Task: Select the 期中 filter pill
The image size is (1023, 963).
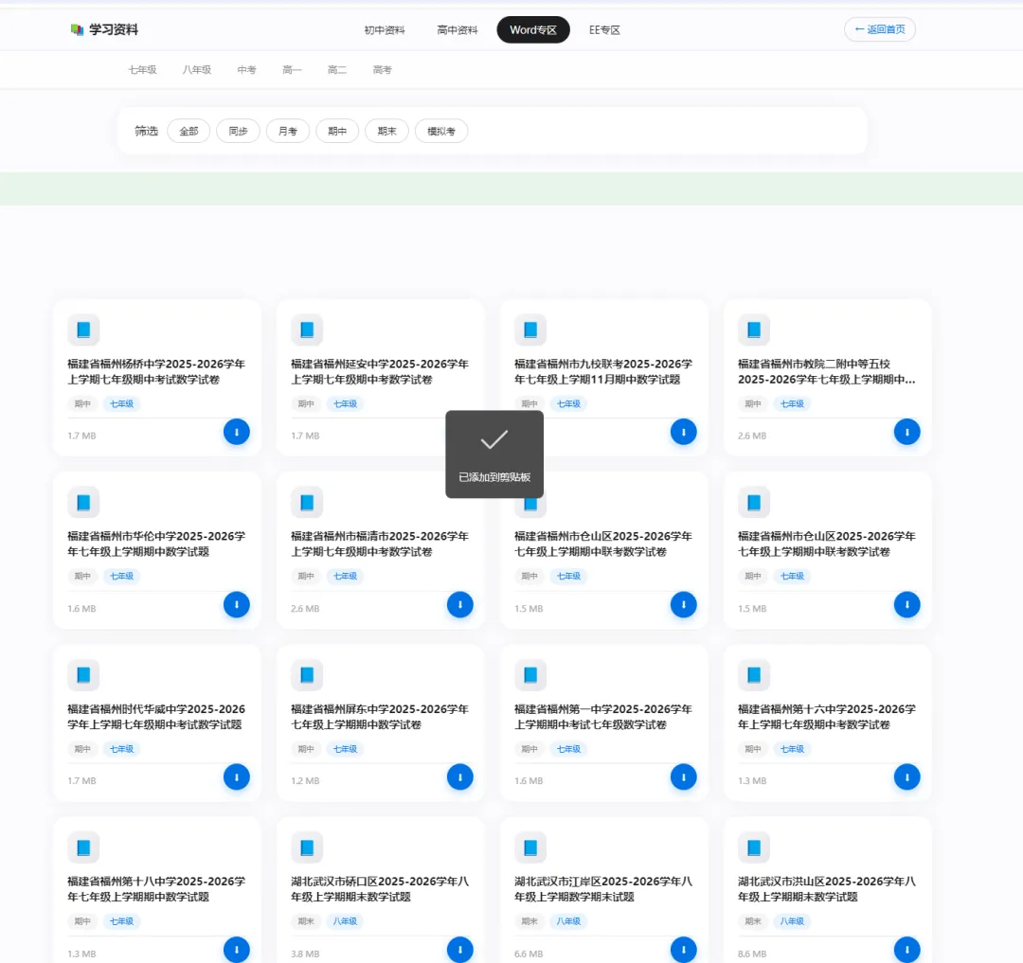Action: point(337,131)
